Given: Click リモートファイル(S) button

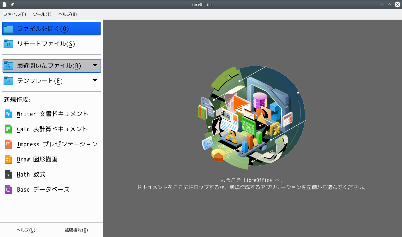Looking at the screenshot, I should point(51,44).
